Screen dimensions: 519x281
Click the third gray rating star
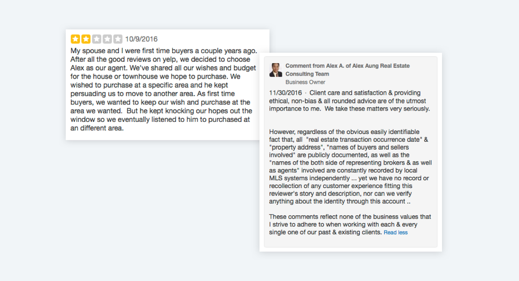(x=96, y=39)
